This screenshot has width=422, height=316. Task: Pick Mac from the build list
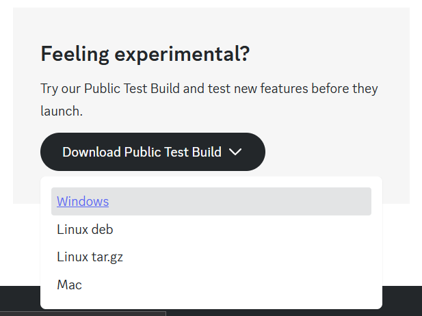tap(69, 285)
